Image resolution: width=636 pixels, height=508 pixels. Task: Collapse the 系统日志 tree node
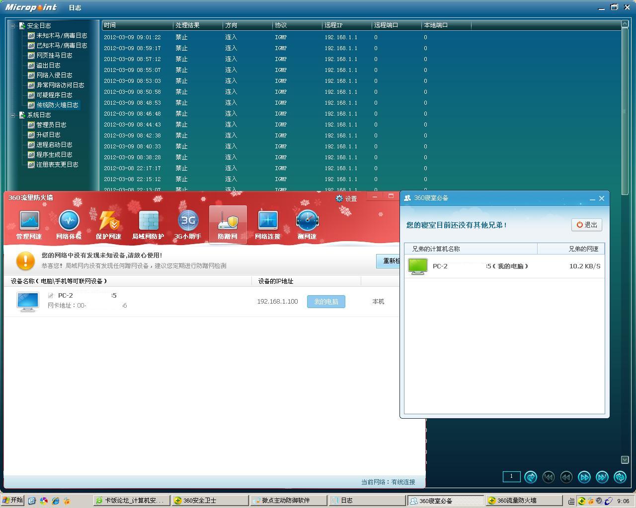click(13, 115)
